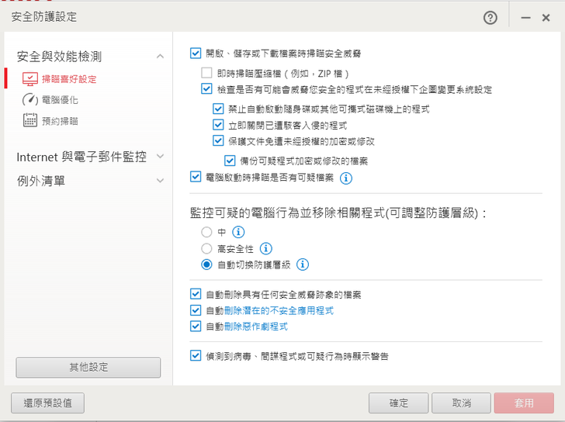Click the 電腦優化 gauge icon

coord(30,99)
